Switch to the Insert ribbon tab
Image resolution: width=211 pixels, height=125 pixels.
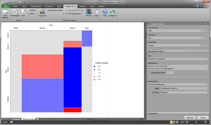tap(24, 6)
